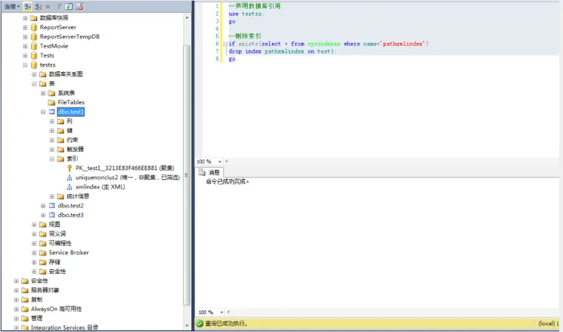Click the 触发器 folder icon
The width and height of the screenshot is (563, 332).
(x=61, y=150)
